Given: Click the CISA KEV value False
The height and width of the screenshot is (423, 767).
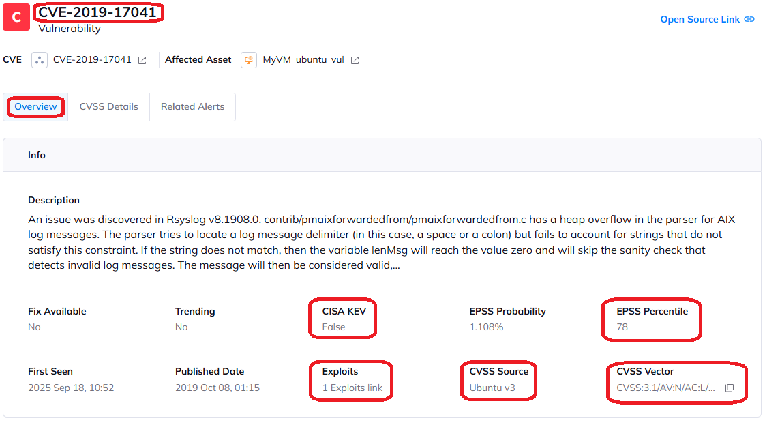Looking at the screenshot, I should coord(333,327).
